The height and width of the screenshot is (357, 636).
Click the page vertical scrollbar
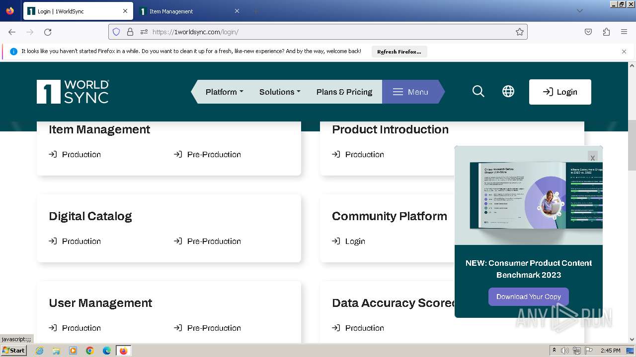(632, 145)
